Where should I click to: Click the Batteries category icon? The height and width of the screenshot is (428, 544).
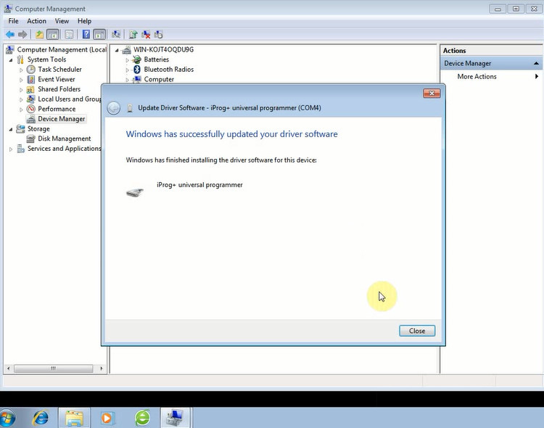click(137, 59)
